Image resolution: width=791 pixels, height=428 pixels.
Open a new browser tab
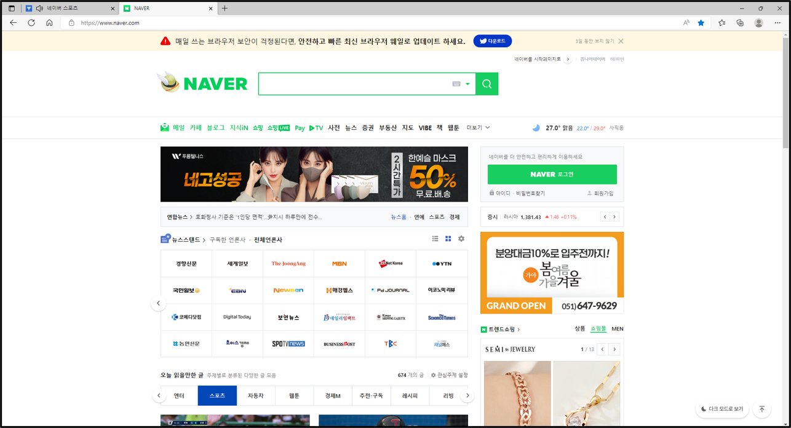[225, 9]
